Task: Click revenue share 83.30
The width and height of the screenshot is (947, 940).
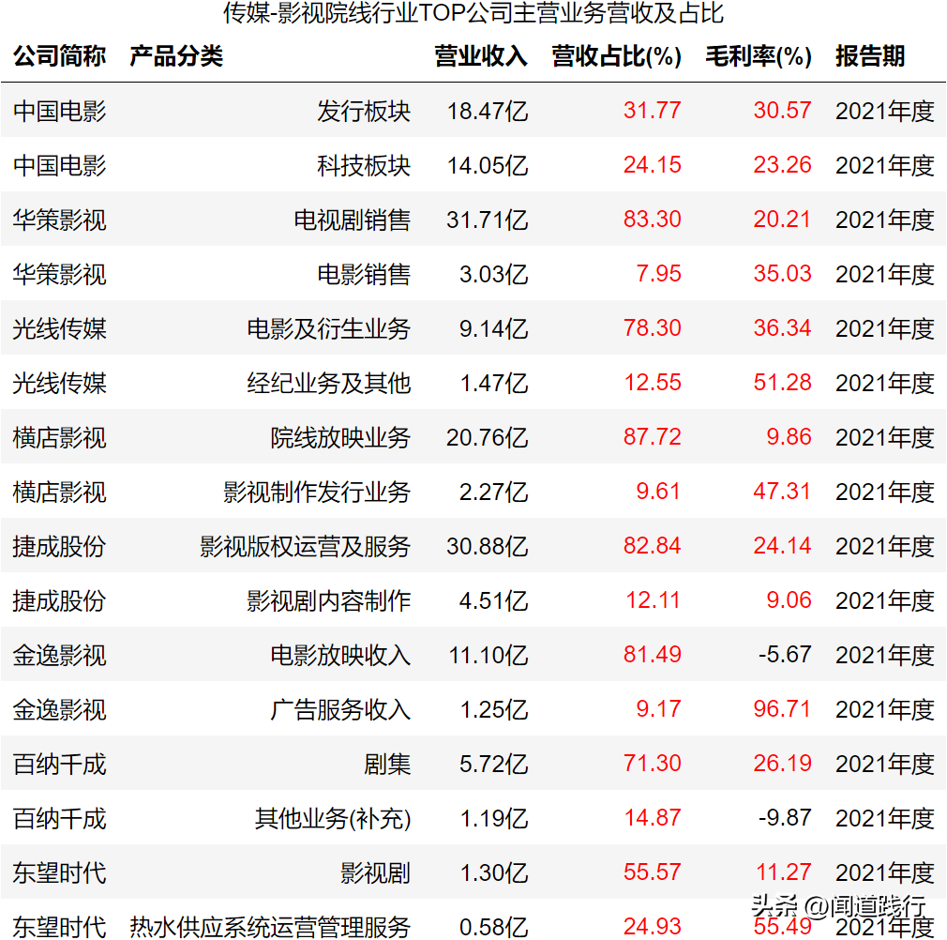Action: (x=653, y=220)
